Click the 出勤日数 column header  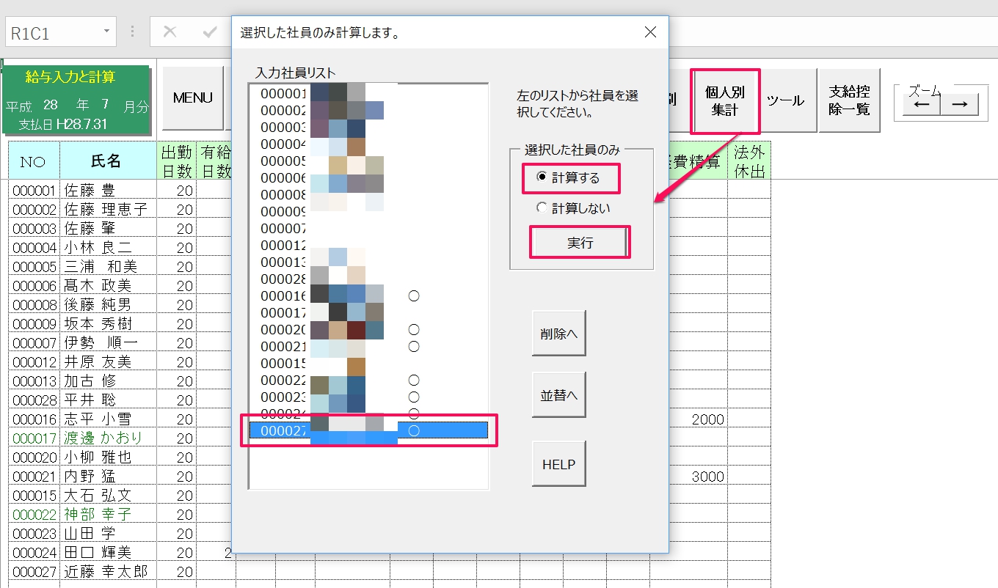pyautogui.click(x=177, y=161)
